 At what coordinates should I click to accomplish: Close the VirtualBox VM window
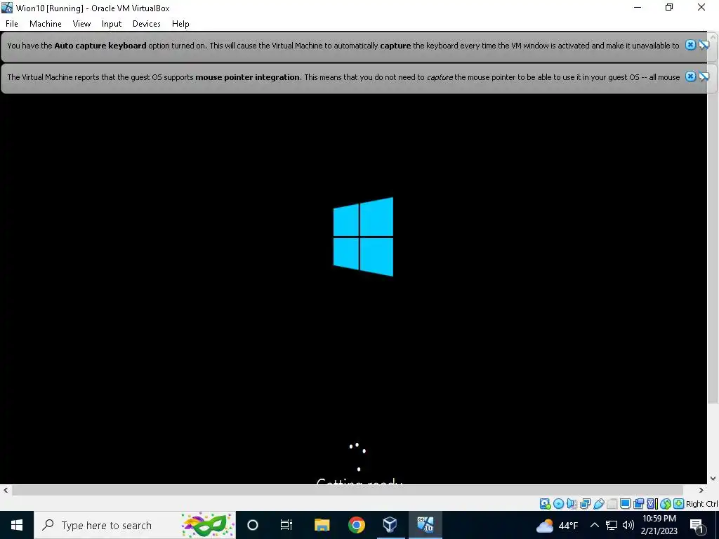pos(701,8)
